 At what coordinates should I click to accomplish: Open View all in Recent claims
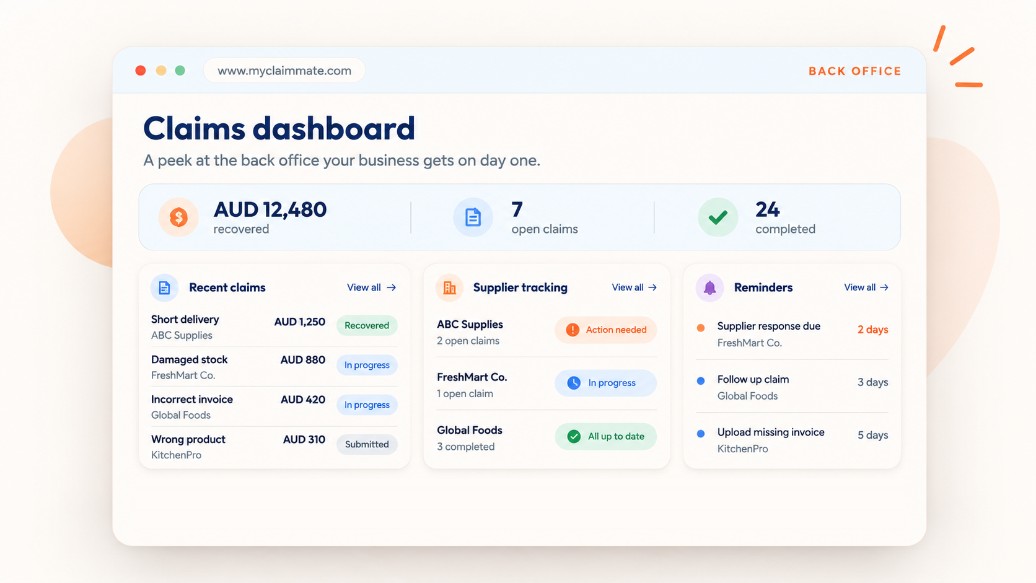point(371,287)
